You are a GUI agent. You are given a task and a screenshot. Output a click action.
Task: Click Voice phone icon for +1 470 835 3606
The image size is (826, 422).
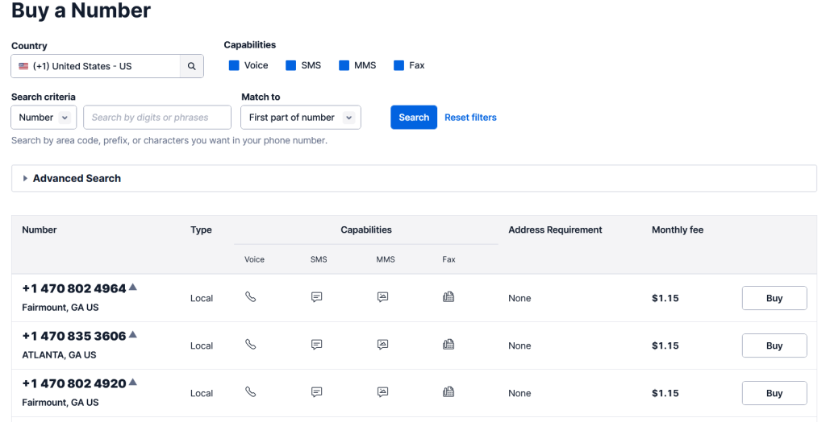pyautogui.click(x=251, y=344)
